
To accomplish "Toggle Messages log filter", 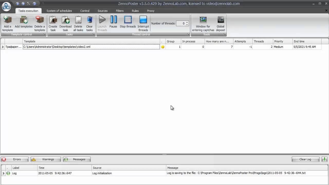I will pyautogui.click(x=77, y=159).
